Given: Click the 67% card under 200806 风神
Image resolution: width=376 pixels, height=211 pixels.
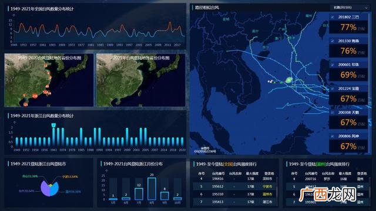Looking at the screenshot, I should pos(348,146).
